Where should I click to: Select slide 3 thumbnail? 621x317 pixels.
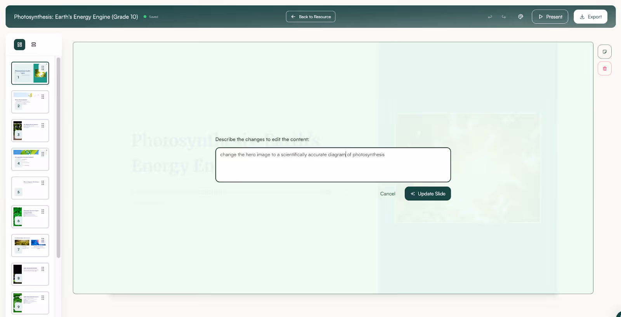tap(30, 131)
